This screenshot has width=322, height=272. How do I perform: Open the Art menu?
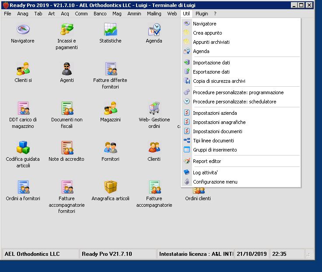(x=52, y=14)
